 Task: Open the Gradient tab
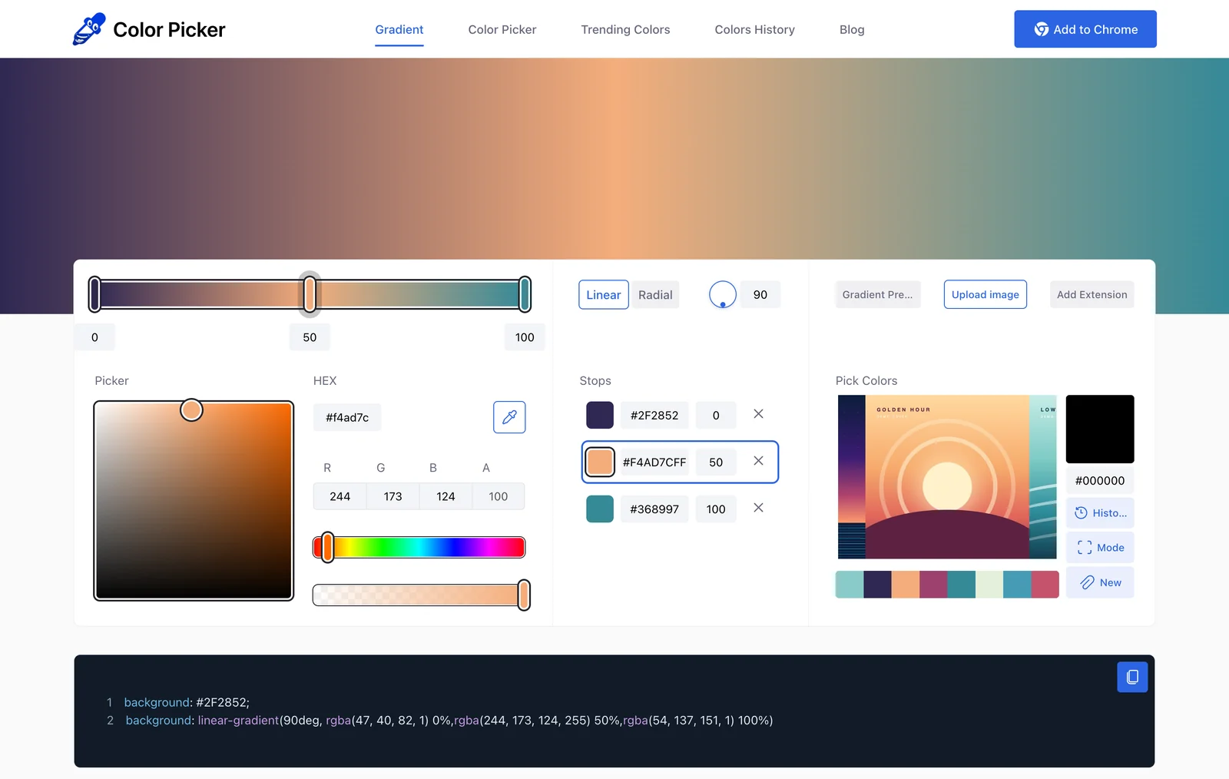(399, 29)
